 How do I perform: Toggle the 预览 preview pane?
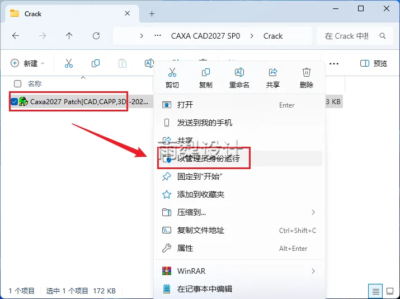click(x=374, y=63)
